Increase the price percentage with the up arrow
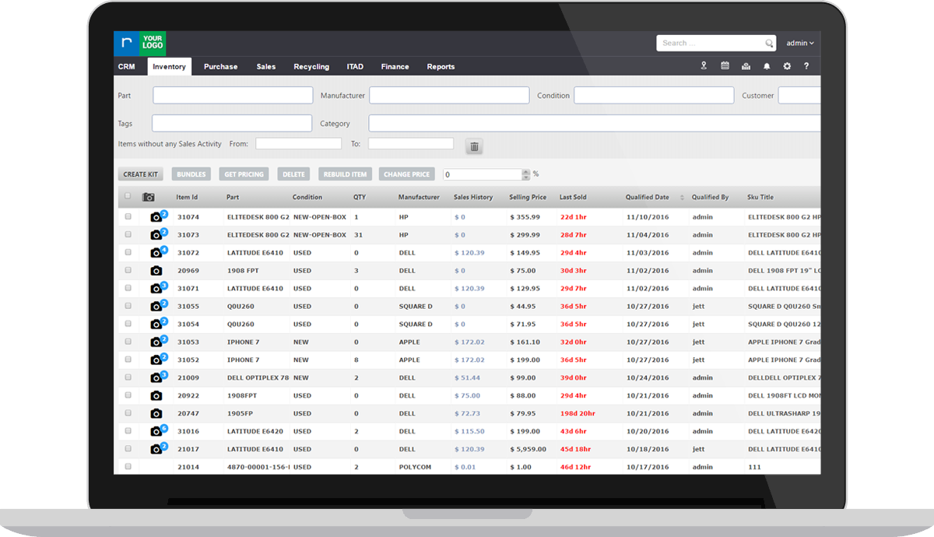Viewport: 934px width, 537px height. click(x=525, y=172)
